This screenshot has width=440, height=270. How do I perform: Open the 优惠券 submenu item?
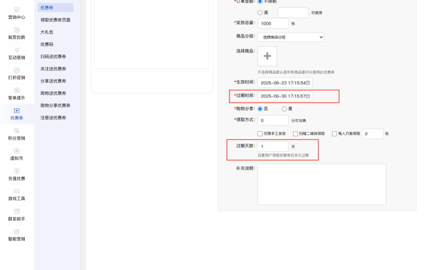click(56, 7)
